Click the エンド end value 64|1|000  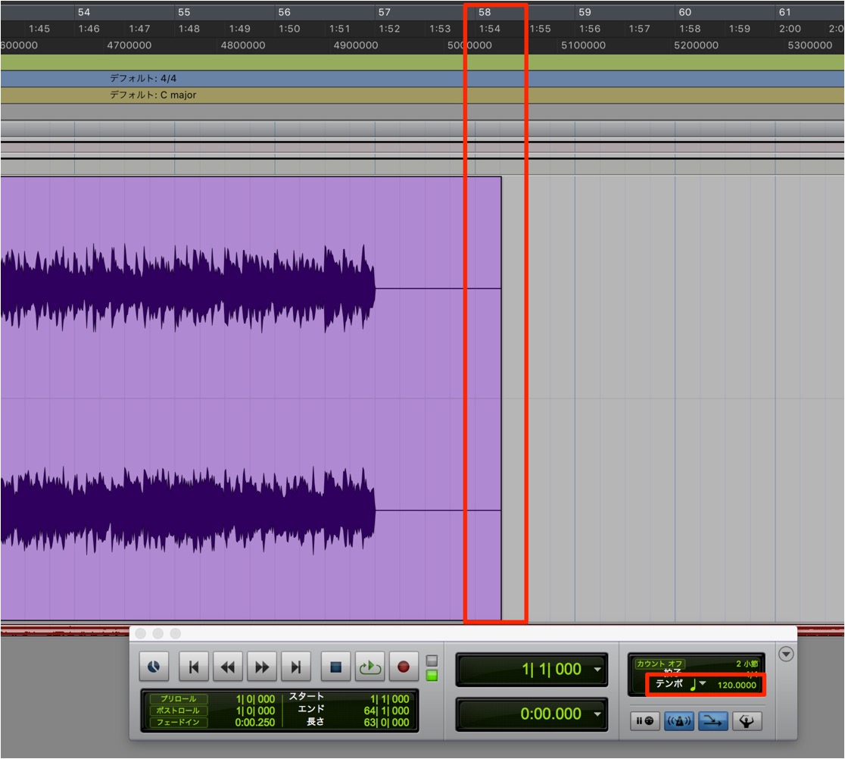(386, 711)
